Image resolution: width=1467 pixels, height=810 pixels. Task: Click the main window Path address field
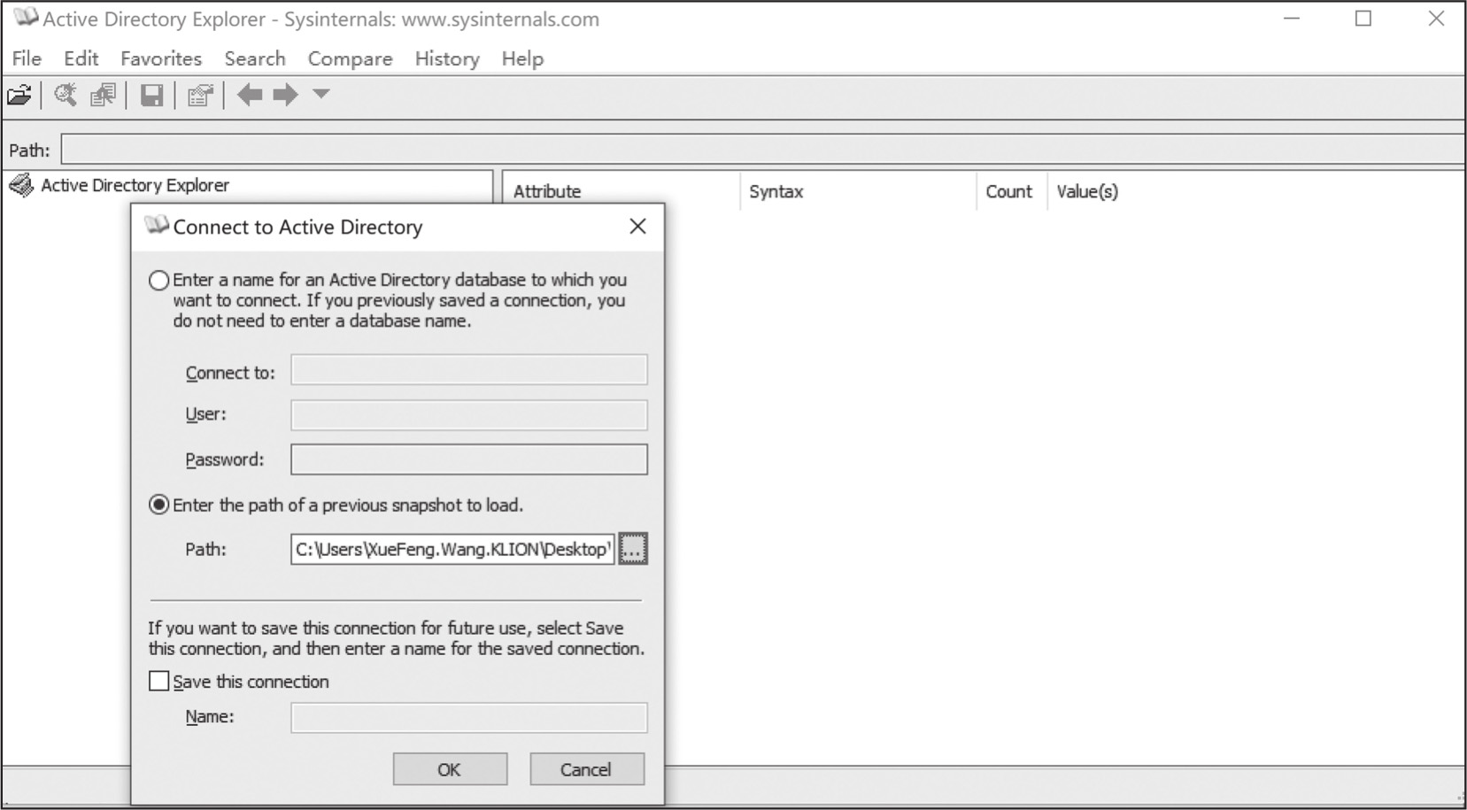761,150
